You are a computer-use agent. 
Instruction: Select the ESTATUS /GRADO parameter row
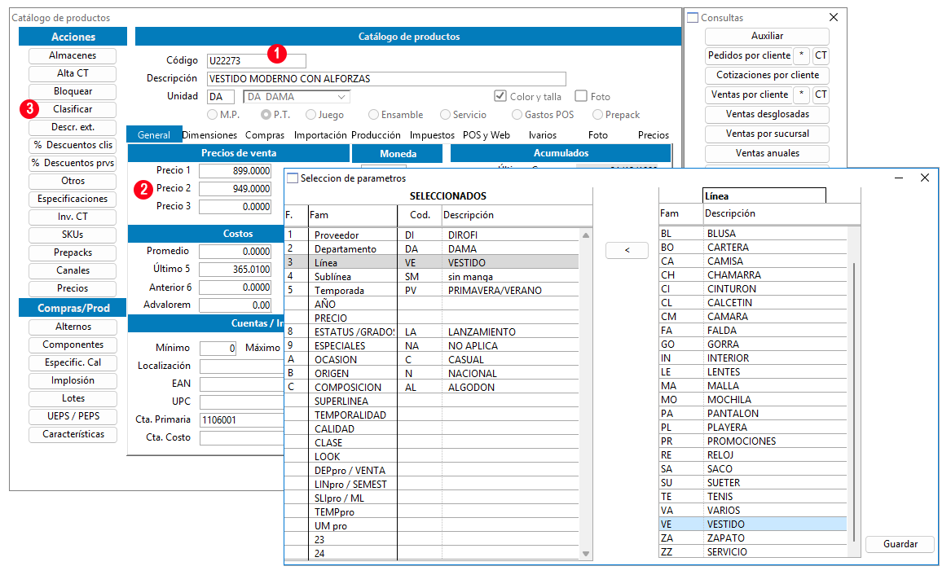click(432, 331)
